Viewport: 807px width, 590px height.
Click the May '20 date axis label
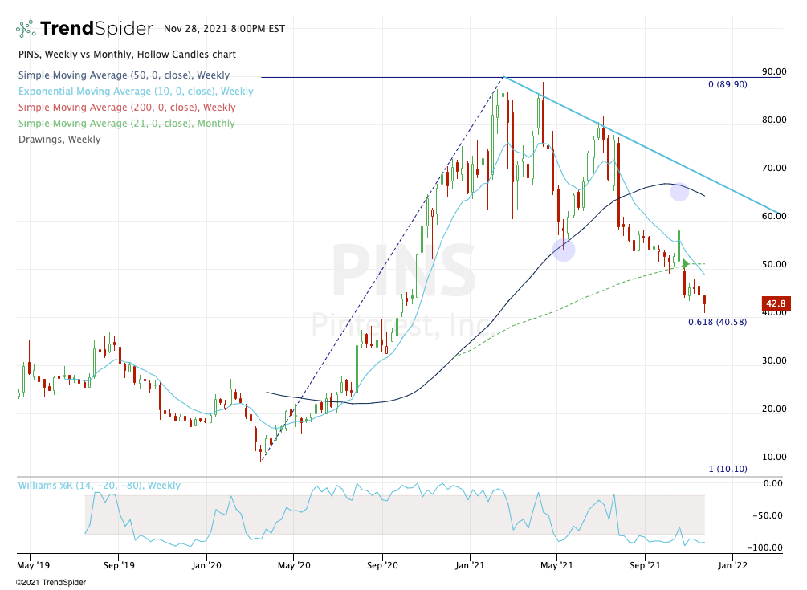[294, 565]
